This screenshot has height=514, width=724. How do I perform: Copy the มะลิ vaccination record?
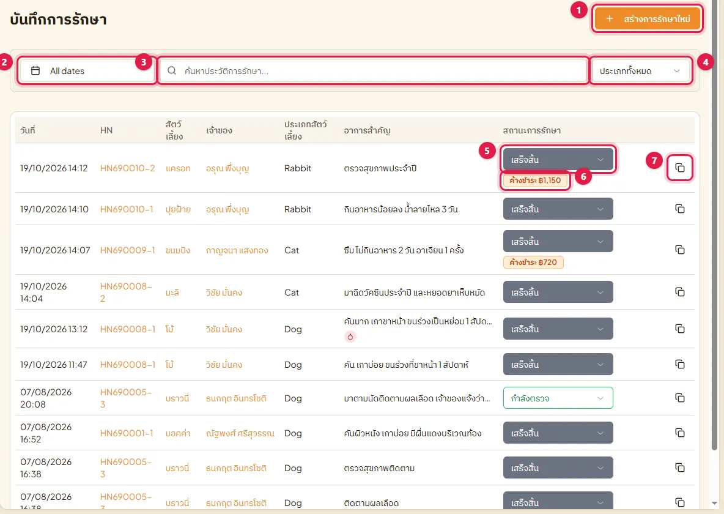pyautogui.click(x=680, y=292)
